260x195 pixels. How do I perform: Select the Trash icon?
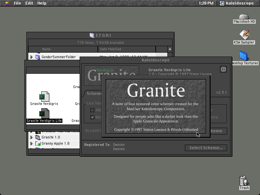pos(243,181)
